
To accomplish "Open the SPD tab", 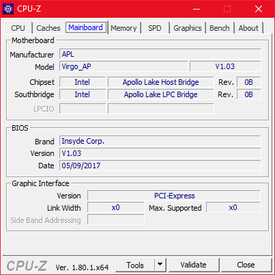I will click(x=155, y=28).
